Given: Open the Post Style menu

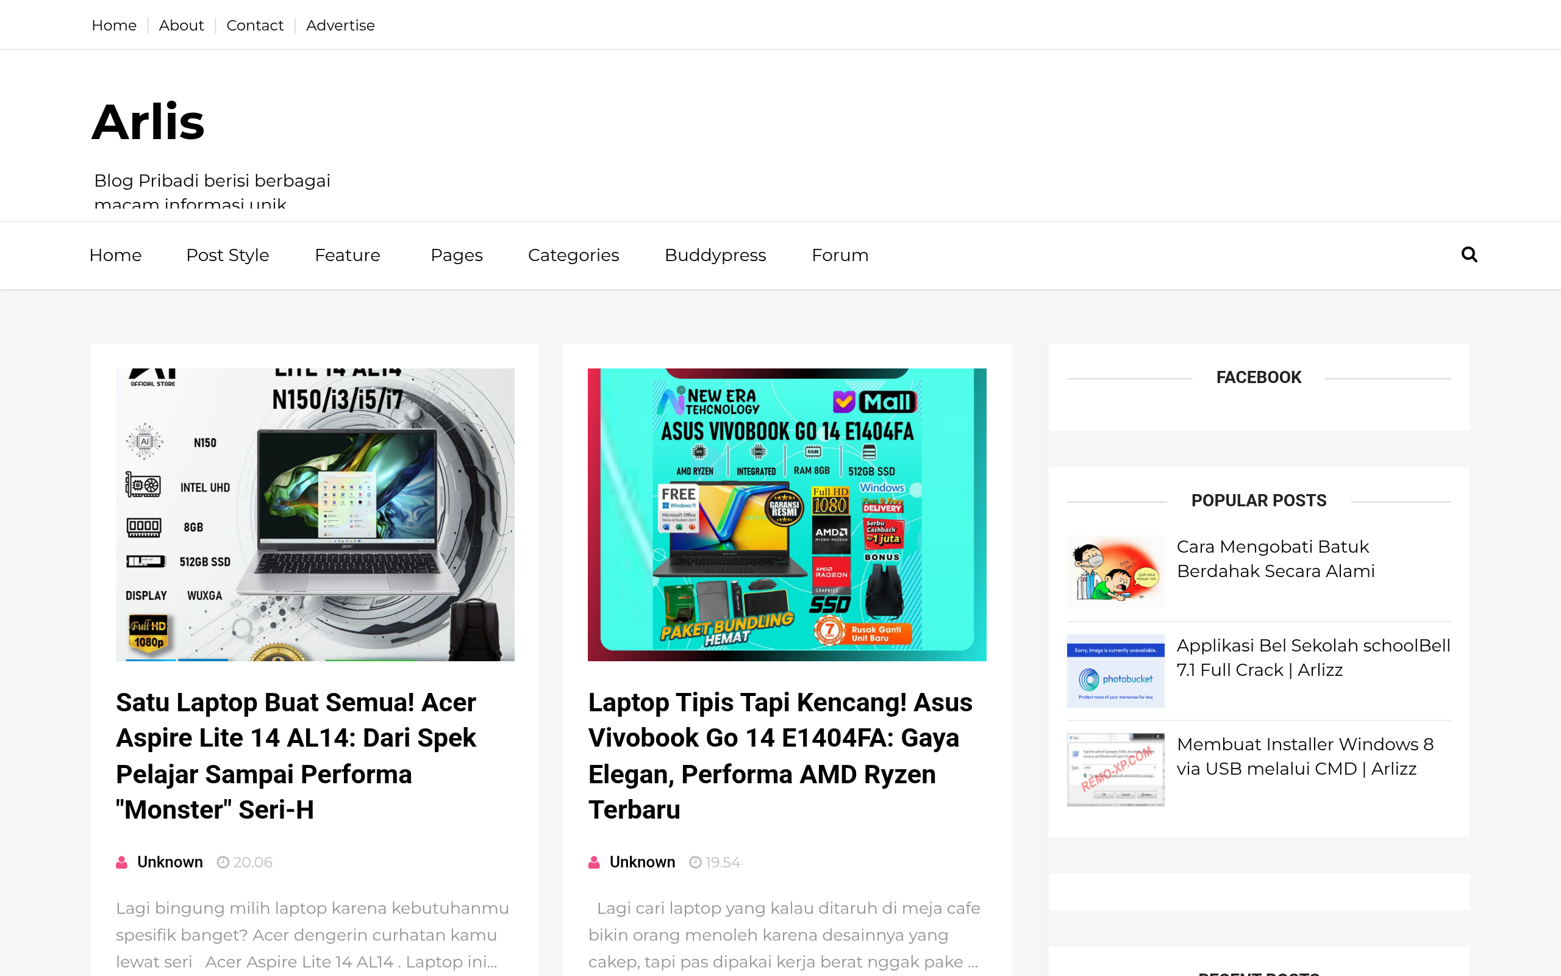Looking at the screenshot, I should coord(227,255).
